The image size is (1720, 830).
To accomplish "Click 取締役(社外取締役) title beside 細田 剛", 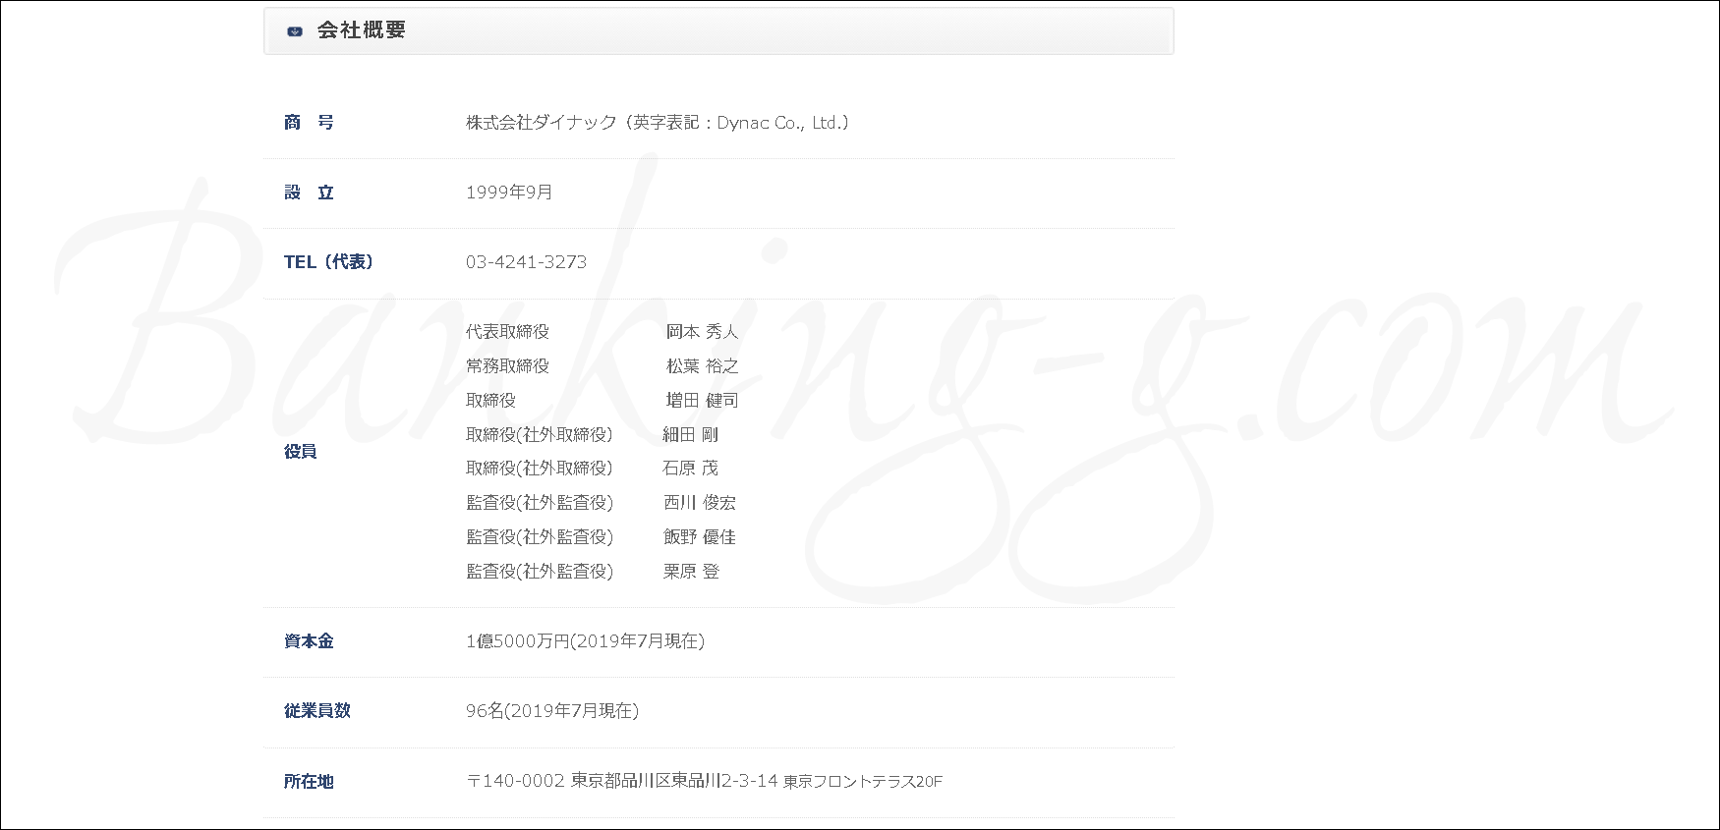I will click(x=539, y=435).
